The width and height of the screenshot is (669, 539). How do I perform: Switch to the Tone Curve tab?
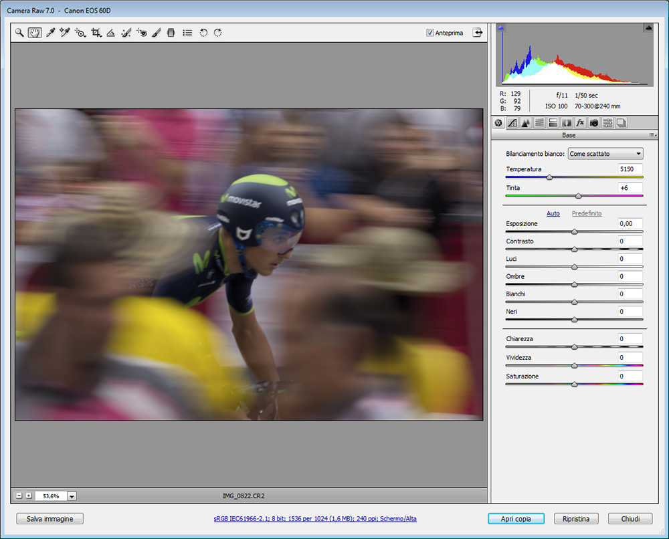tap(512, 123)
